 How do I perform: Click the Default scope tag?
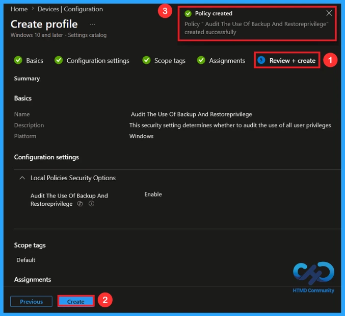26,260
